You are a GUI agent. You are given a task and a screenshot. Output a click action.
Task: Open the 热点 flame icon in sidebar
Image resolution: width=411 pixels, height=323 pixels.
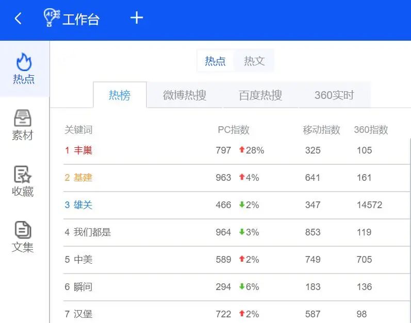tap(24, 62)
